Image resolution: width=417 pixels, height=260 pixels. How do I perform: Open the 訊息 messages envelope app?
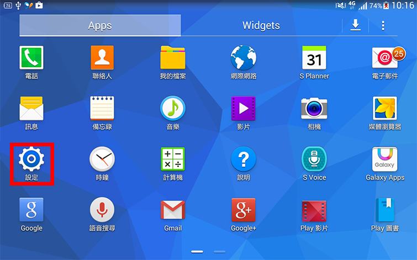tap(31, 109)
